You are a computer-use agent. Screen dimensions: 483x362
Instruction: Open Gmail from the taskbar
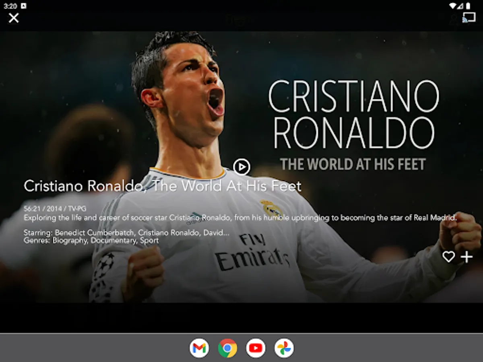click(199, 348)
